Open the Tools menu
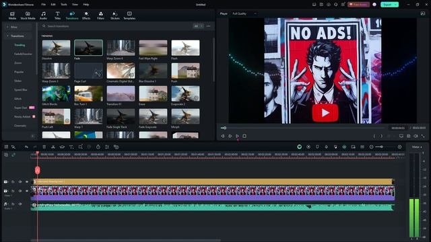This screenshot has width=431, height=242. (64, 5)
